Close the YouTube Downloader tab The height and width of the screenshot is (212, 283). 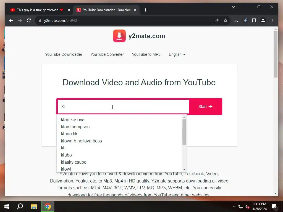point(135,10)
